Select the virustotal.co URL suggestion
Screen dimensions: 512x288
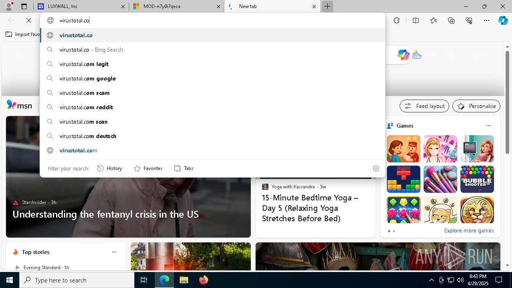point(212,35)
